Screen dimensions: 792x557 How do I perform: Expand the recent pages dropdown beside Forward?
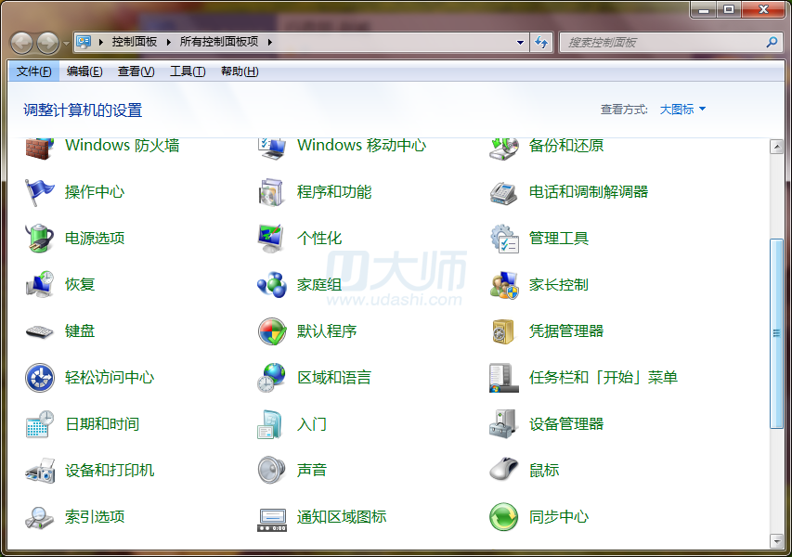[66, 43]
